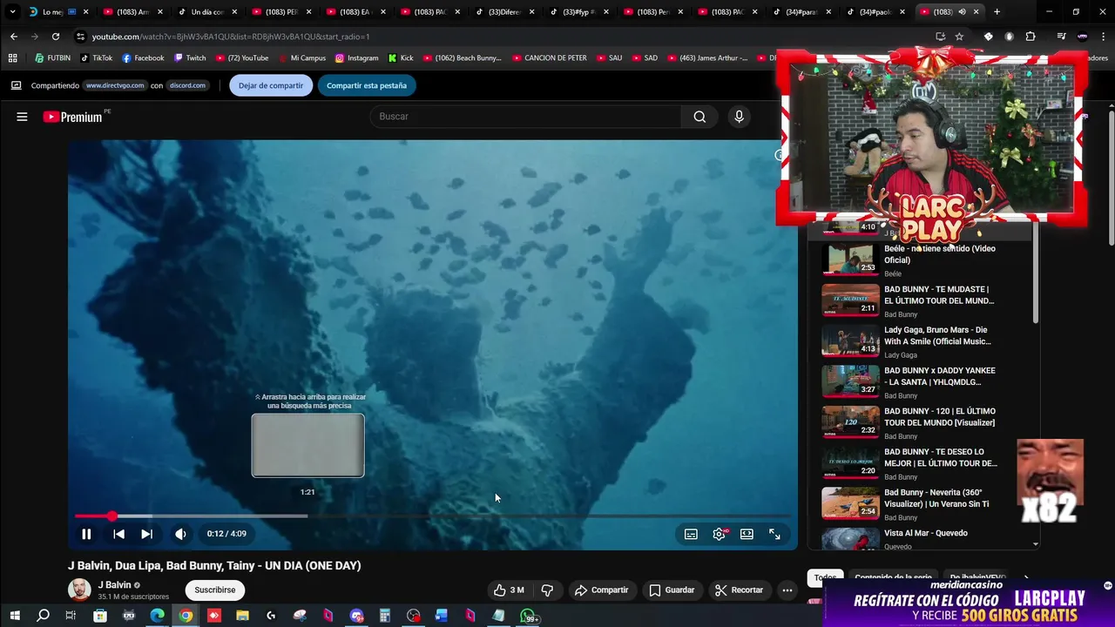Open the browser apps grid icon
Viewport: 1115px width, 627px height.
click(x=12, y=58)
